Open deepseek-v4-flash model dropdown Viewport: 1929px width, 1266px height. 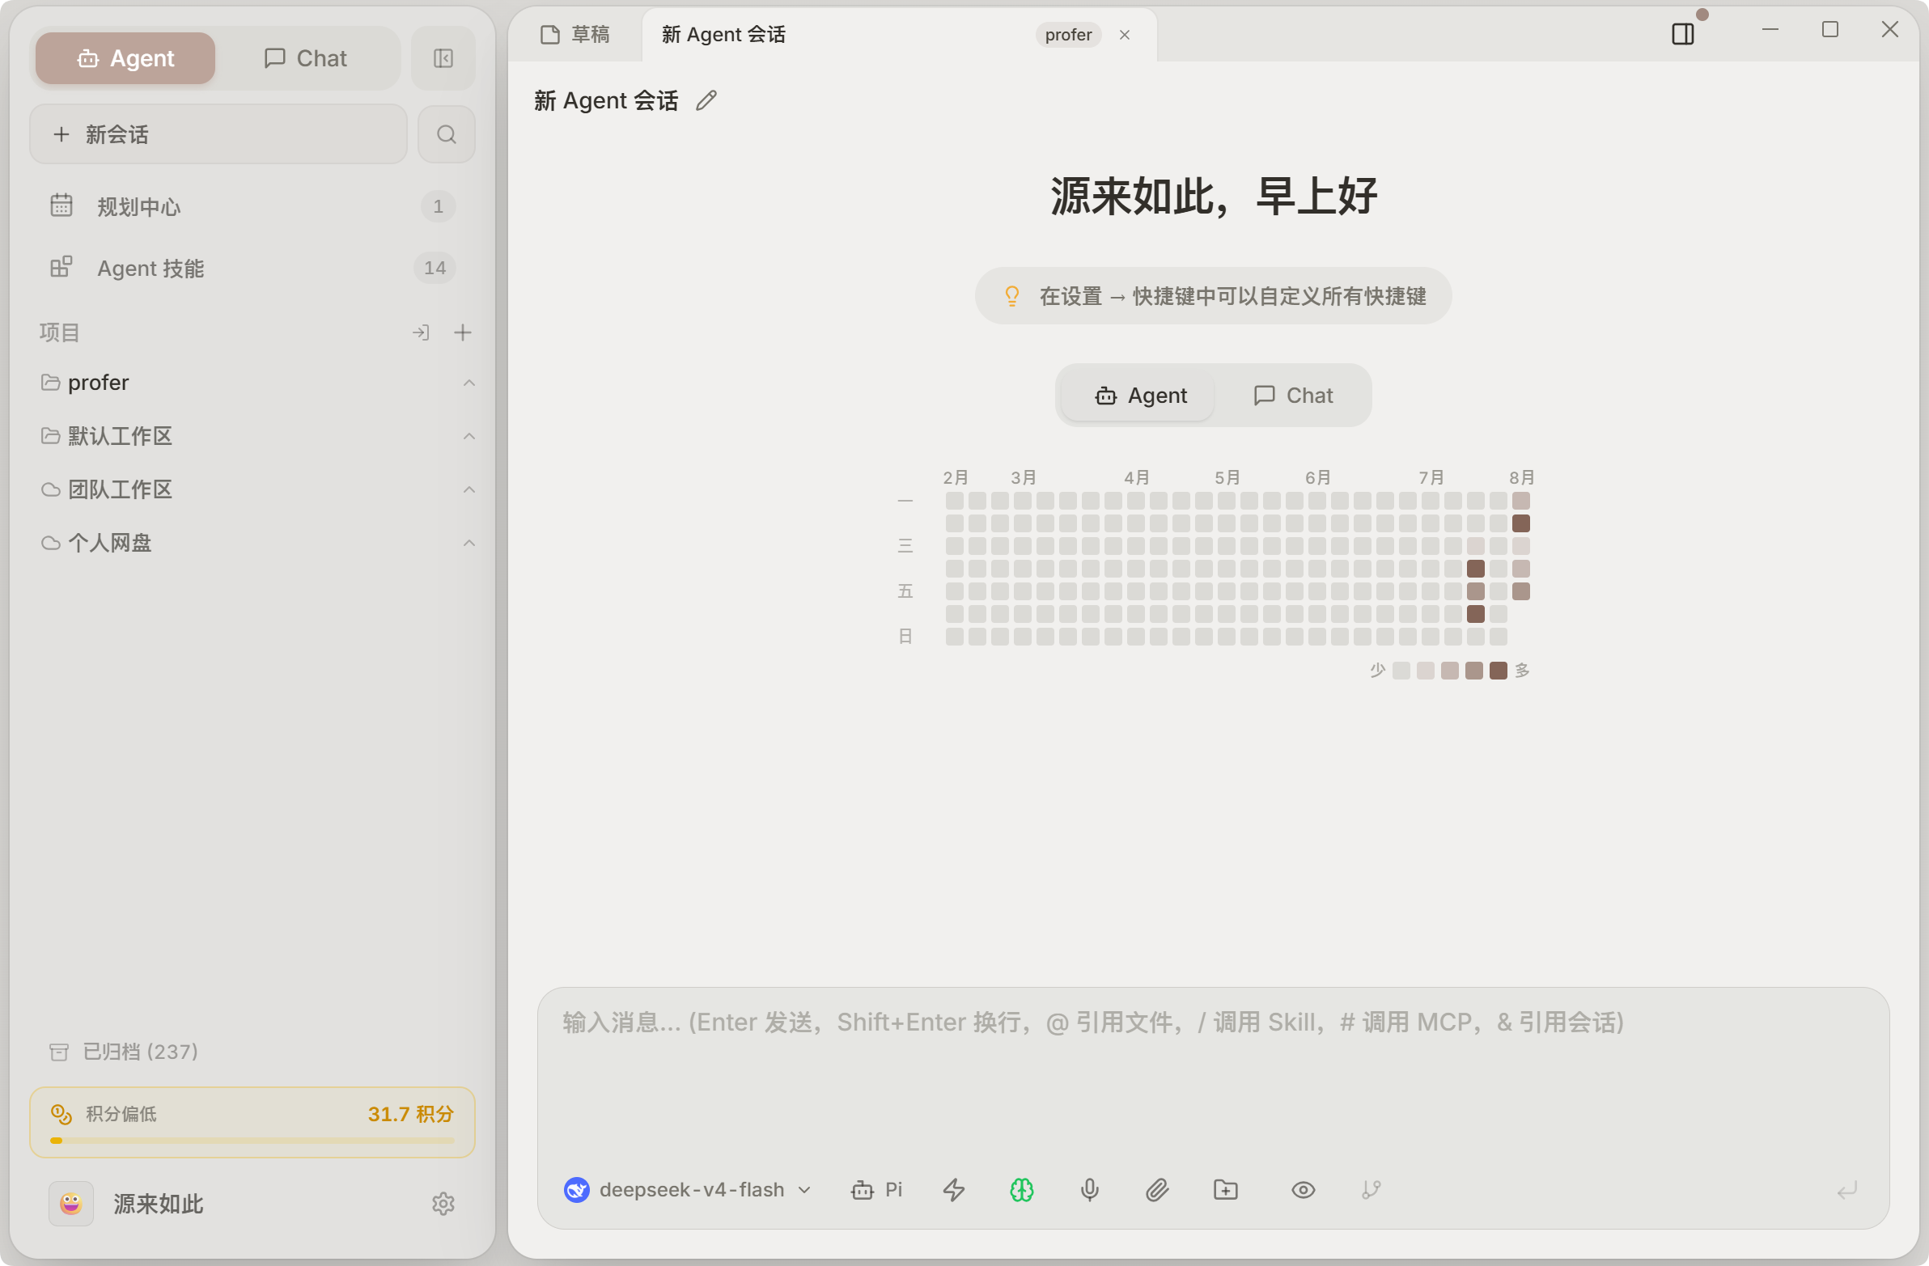tap(687, 1190)
